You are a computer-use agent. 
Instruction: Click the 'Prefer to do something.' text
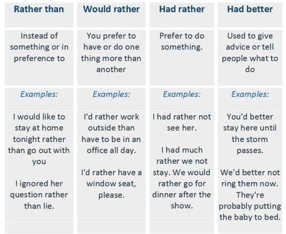(x=182, y=42)
